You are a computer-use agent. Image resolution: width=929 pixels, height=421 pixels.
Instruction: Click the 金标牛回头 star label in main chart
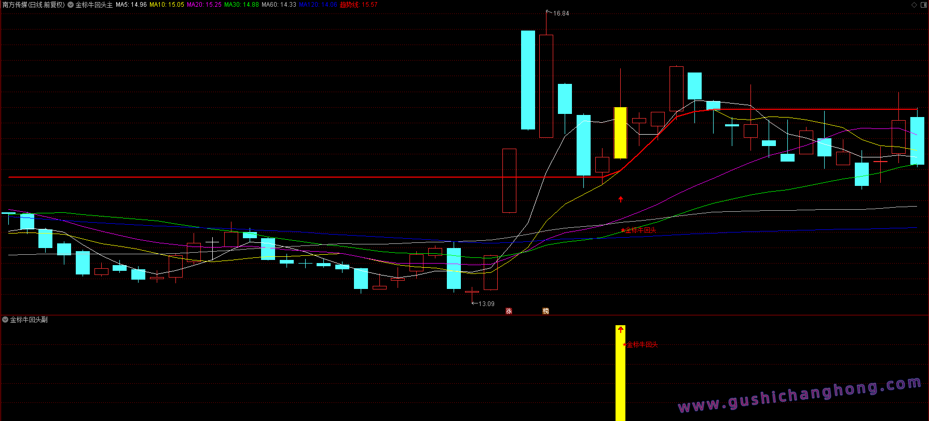point(639,230)
